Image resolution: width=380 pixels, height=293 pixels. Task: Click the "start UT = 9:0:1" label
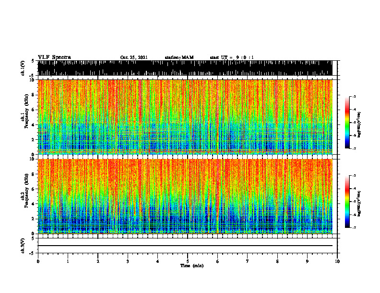tap(232, 57)
